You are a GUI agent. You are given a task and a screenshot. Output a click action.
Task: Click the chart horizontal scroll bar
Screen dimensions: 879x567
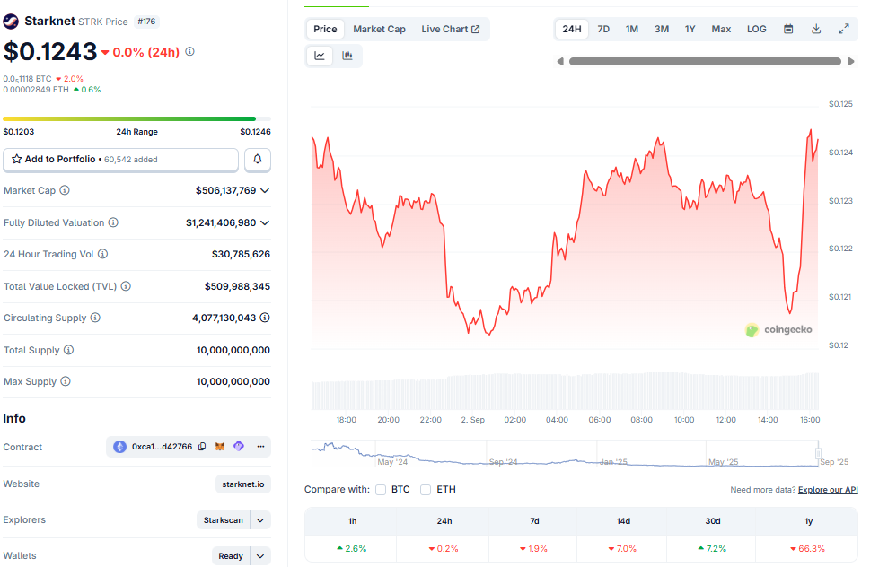(x=705, y=62)
